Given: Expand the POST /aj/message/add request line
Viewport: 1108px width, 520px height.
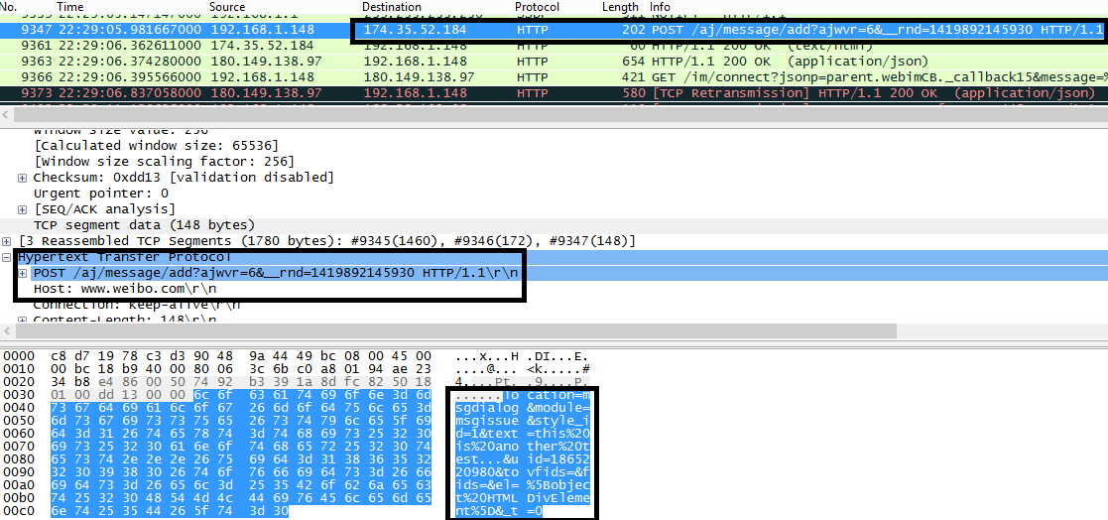Looking at the screenshot, I should point(23,273).
